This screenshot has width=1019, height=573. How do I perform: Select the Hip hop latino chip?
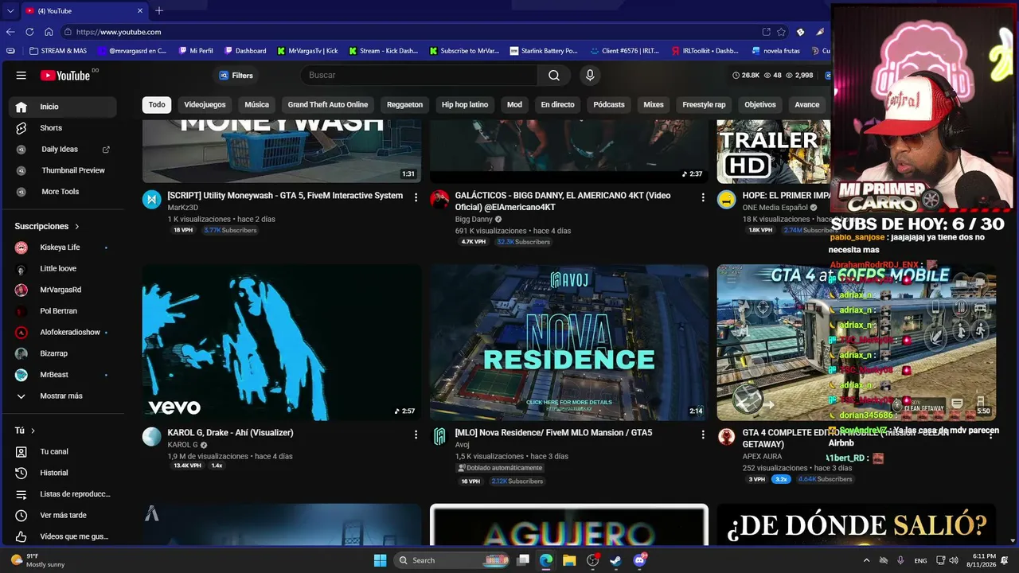click(465, 104)
